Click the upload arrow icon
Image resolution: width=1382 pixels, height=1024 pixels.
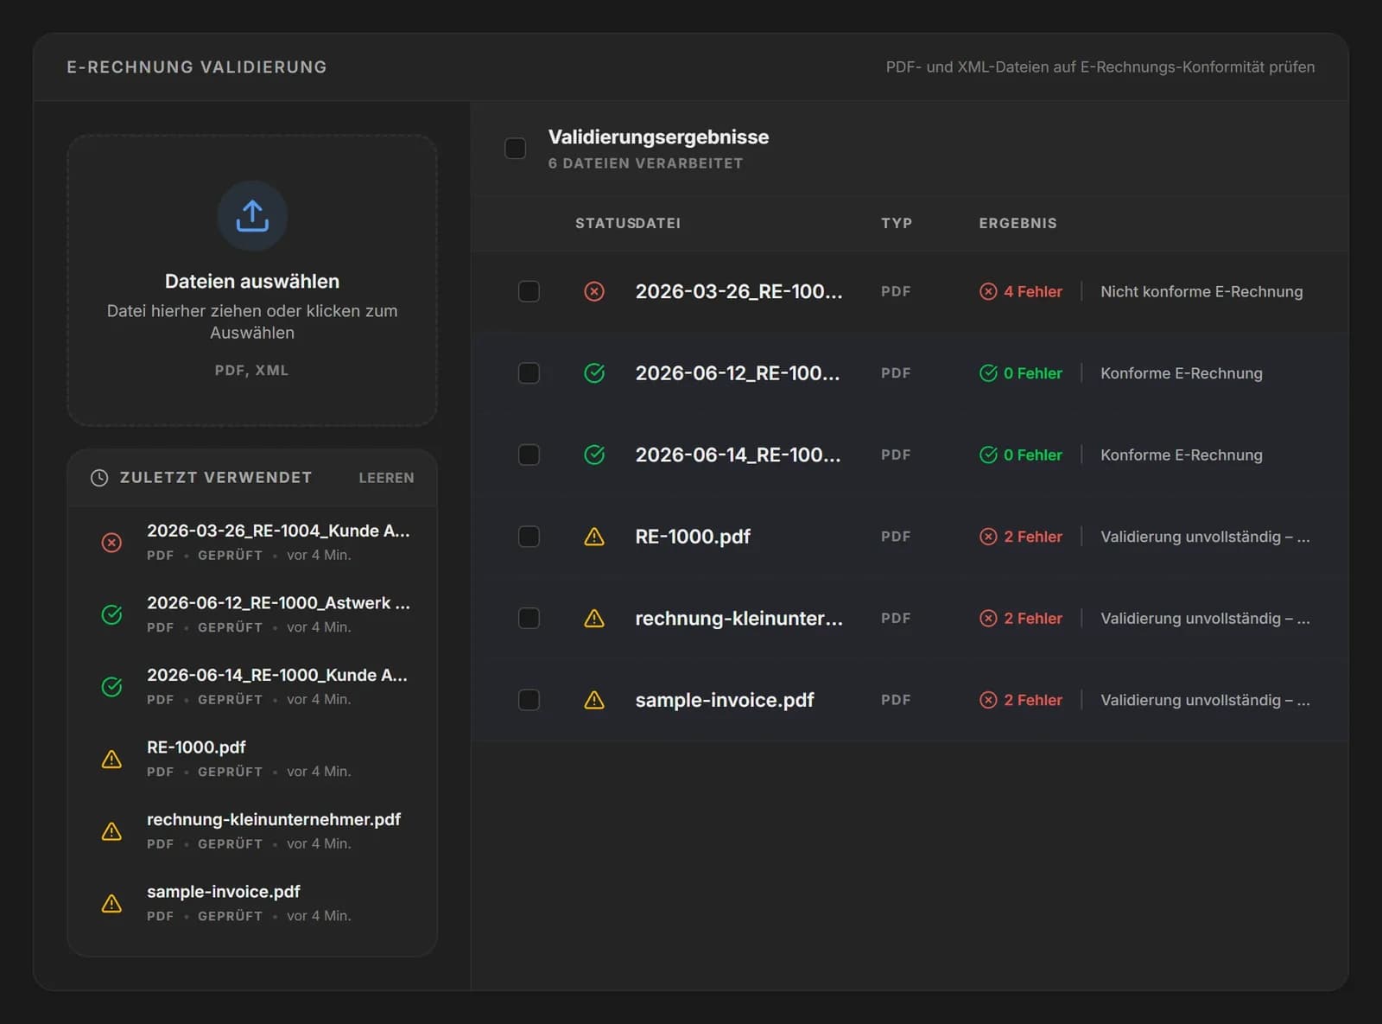252,216
